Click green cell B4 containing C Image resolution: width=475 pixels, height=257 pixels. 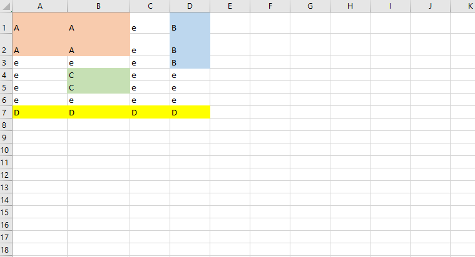click(x=98, y=75)
